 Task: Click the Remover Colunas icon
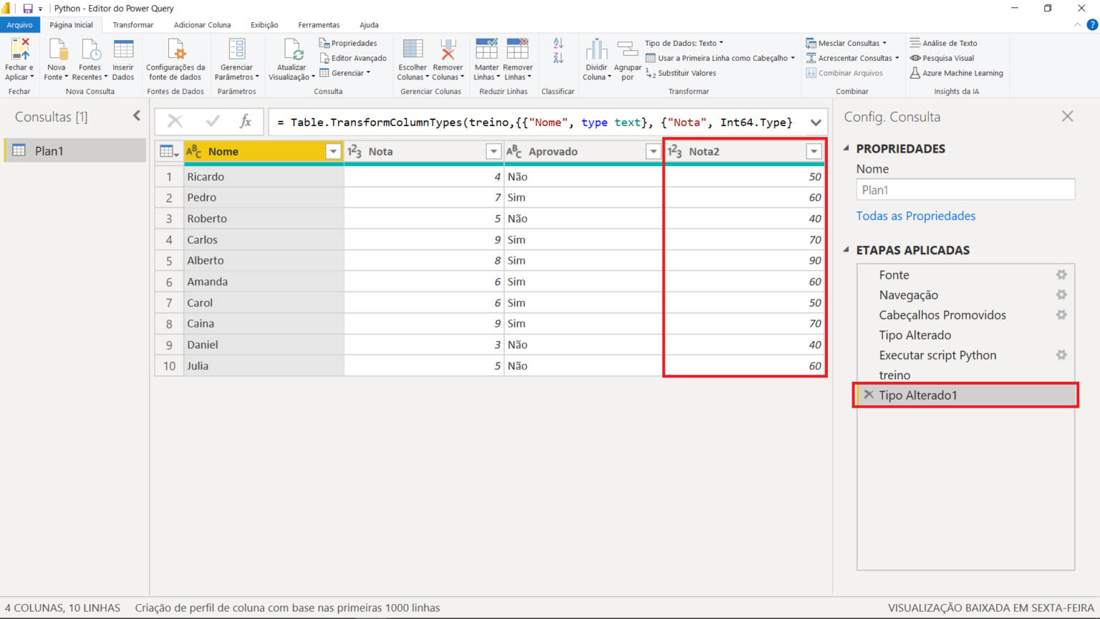(x=448, y=49)
